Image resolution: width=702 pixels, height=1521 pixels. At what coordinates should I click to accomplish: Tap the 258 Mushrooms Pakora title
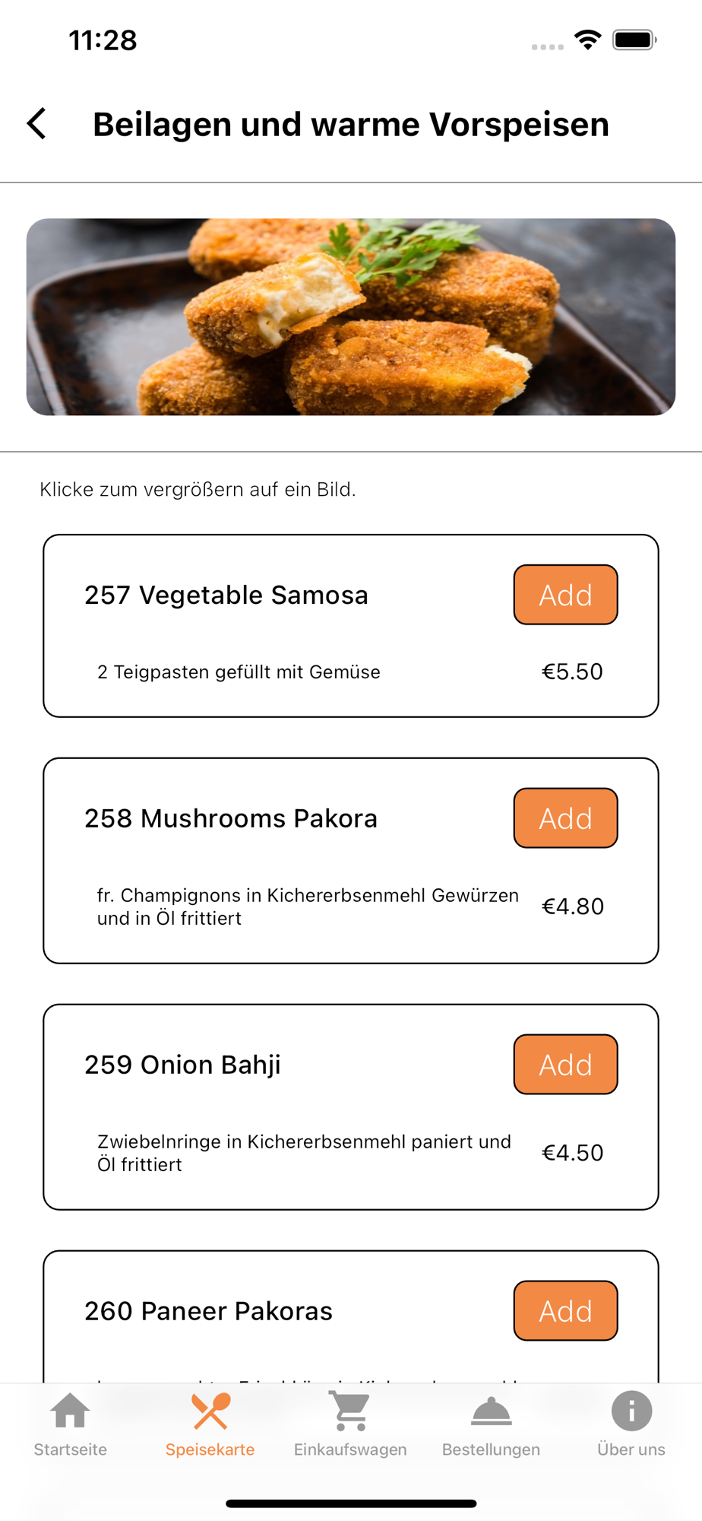point(231,818)
